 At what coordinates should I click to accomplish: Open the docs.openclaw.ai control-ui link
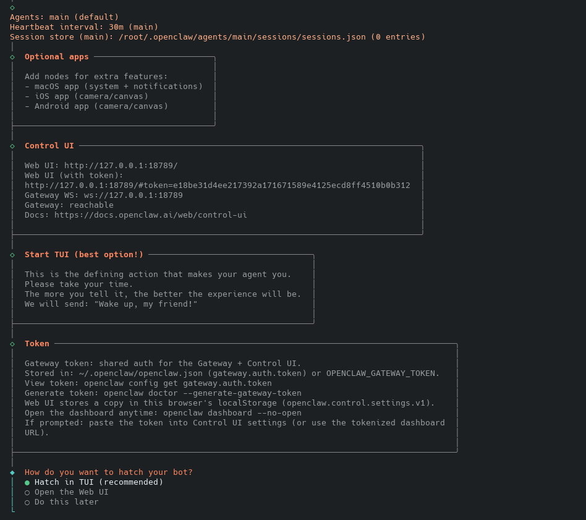click(150, 215)
